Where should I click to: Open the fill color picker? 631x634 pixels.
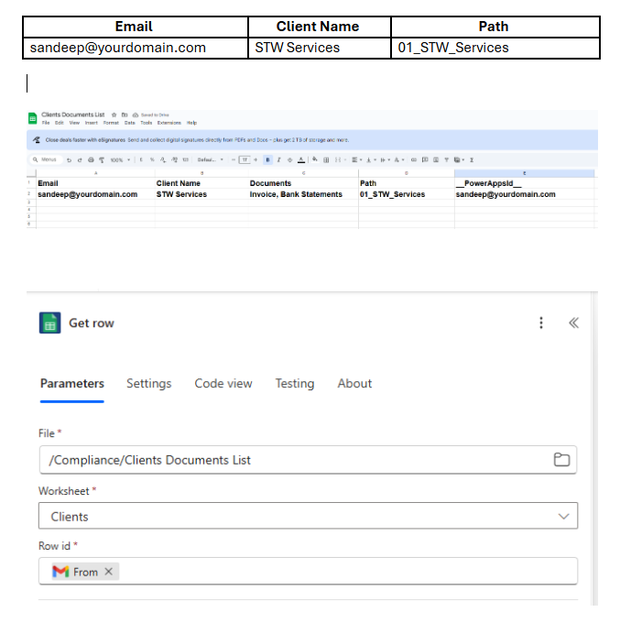coord(315,159)
